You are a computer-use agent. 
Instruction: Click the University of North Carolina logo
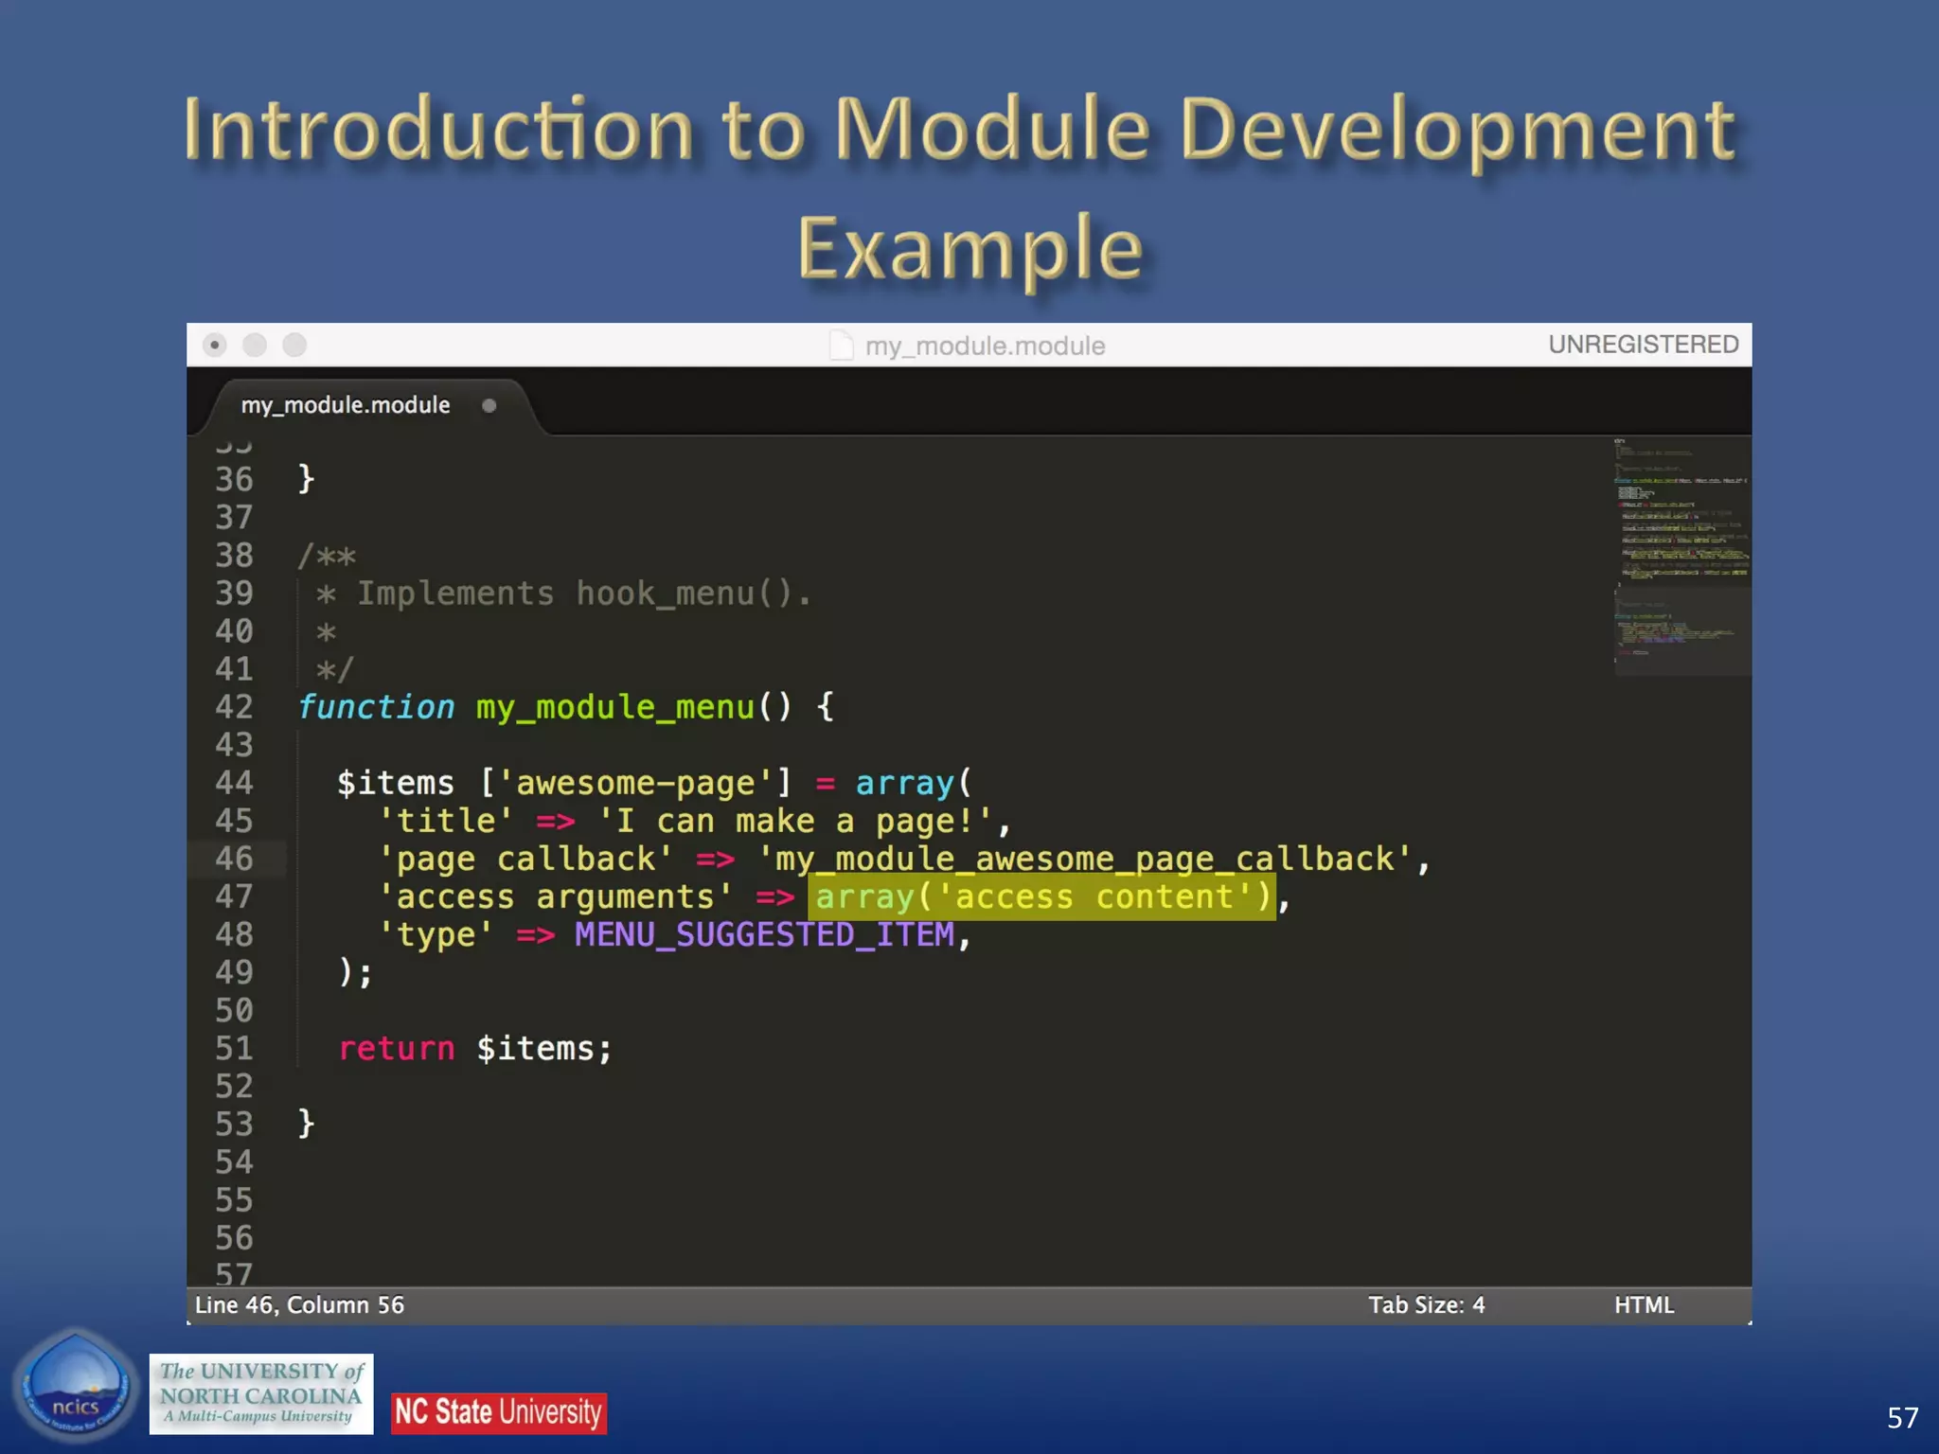[x=260, y=1393]
